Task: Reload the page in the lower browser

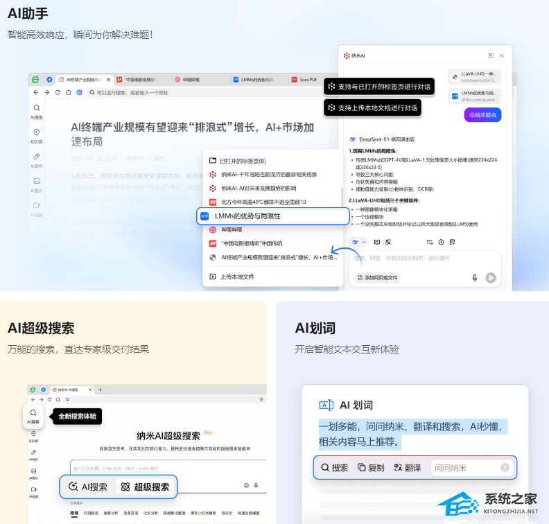Action: 50,399
